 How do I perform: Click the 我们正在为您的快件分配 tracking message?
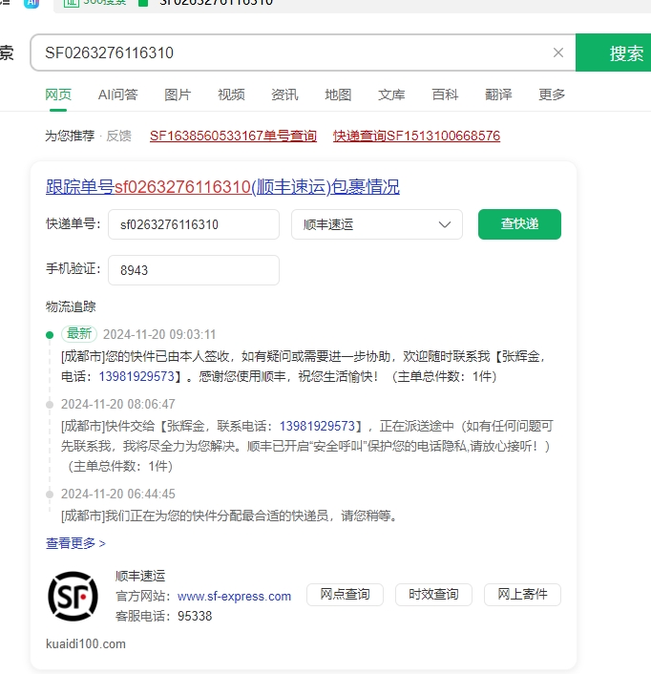[x=228, y=516]
